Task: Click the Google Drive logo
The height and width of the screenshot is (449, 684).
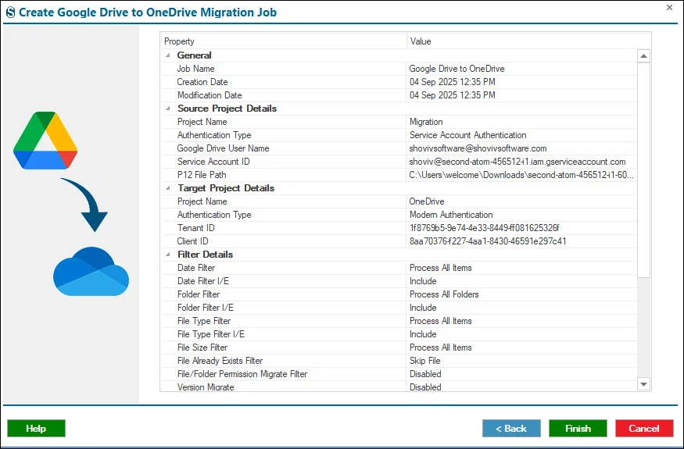Action: tap(45, 141)
